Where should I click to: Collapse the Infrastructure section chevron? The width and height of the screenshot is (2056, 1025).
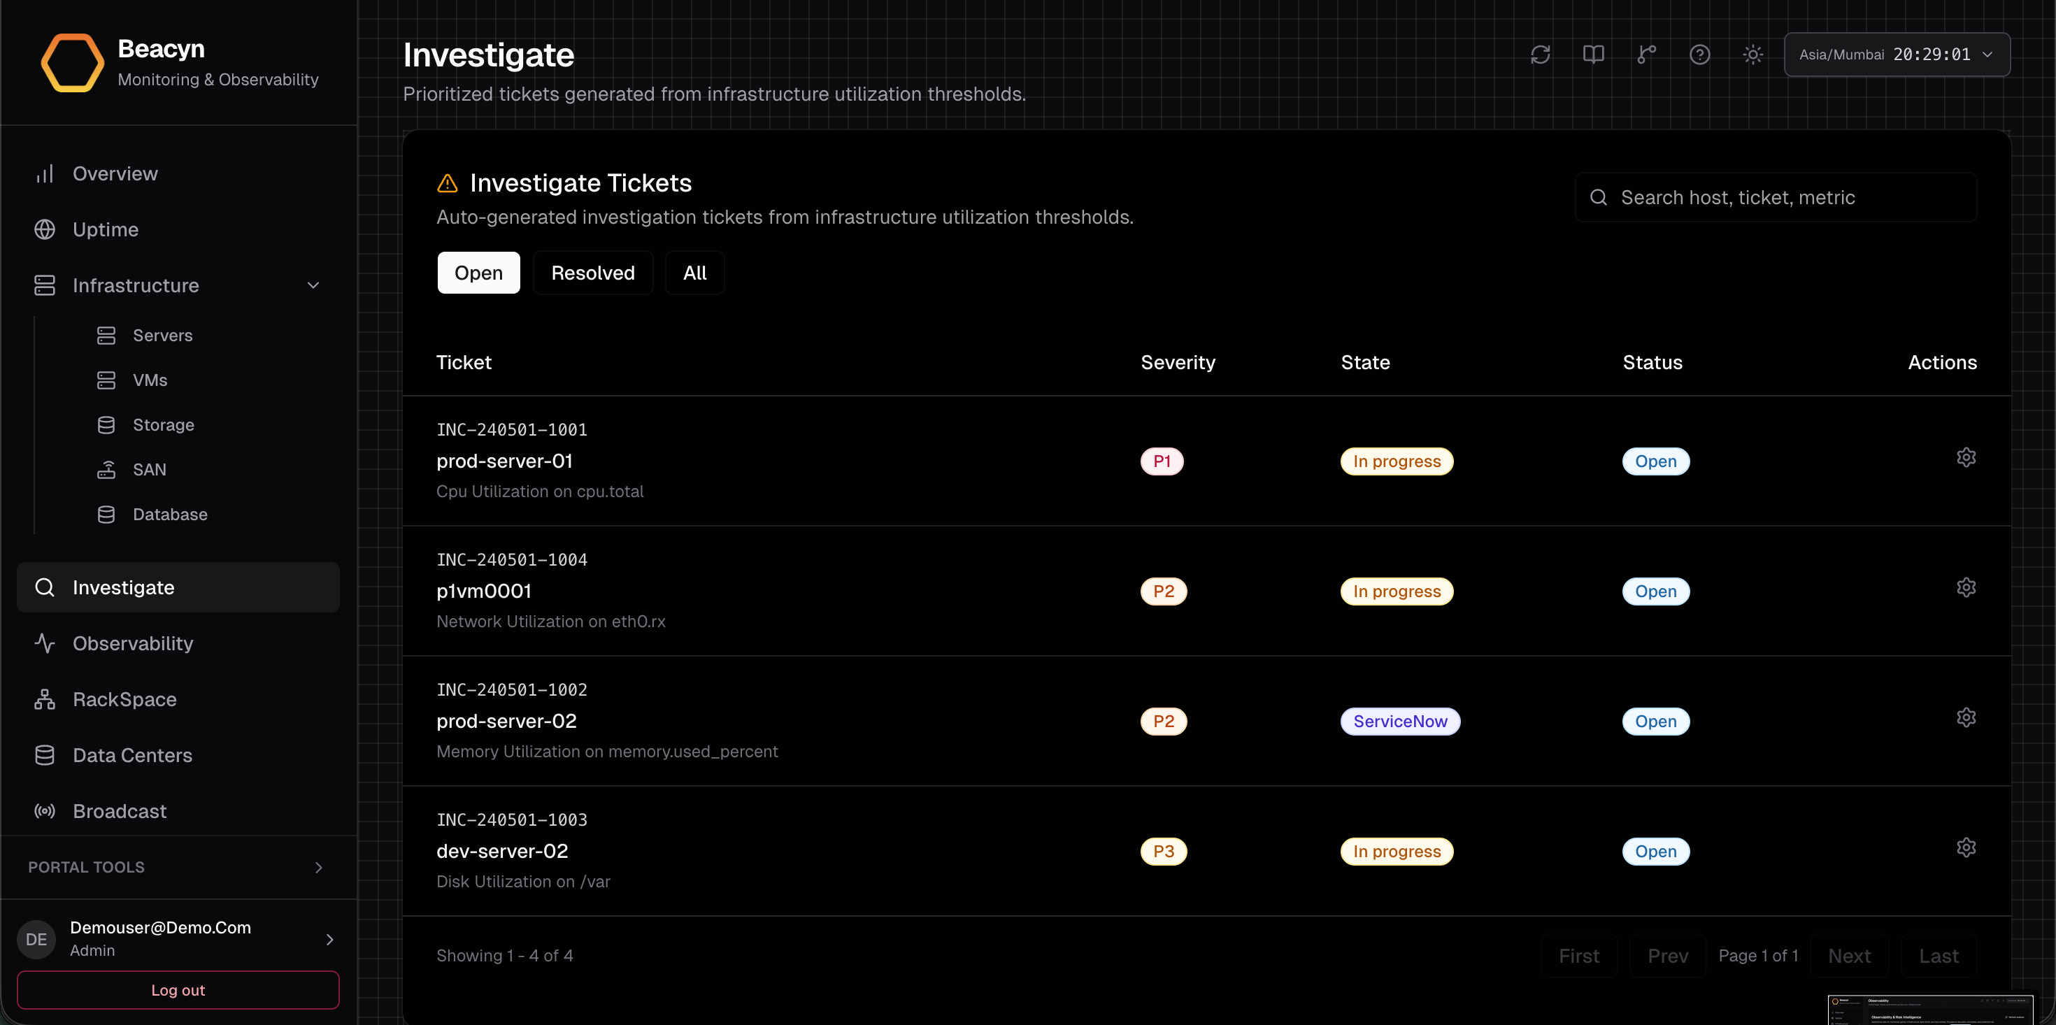coord(313,286)
